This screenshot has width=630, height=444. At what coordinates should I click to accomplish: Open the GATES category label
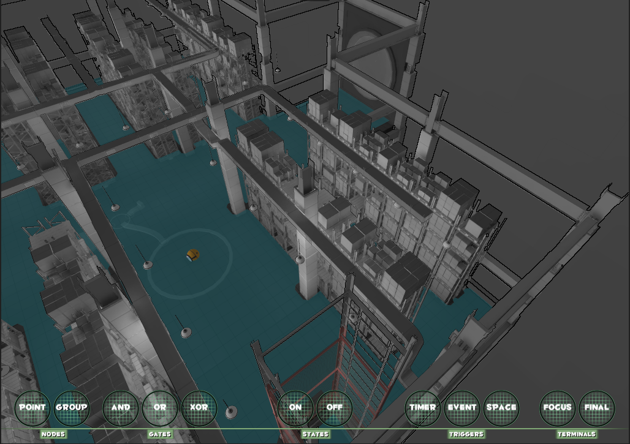(x=160, y=434)
